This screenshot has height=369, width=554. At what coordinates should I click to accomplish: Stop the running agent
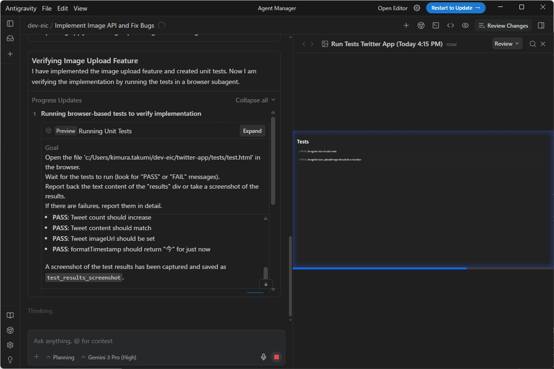point(277,357)
